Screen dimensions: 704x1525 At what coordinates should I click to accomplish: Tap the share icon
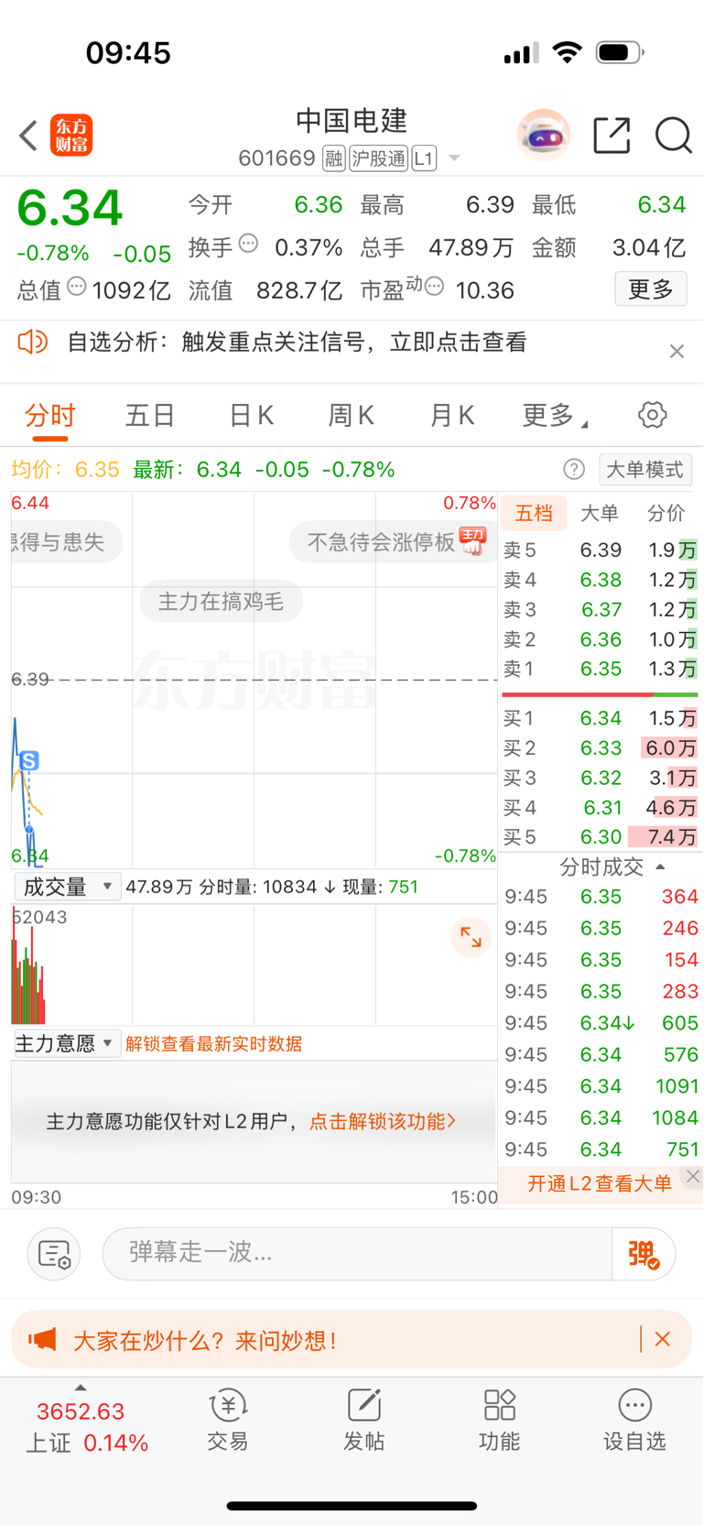[612, 136]
